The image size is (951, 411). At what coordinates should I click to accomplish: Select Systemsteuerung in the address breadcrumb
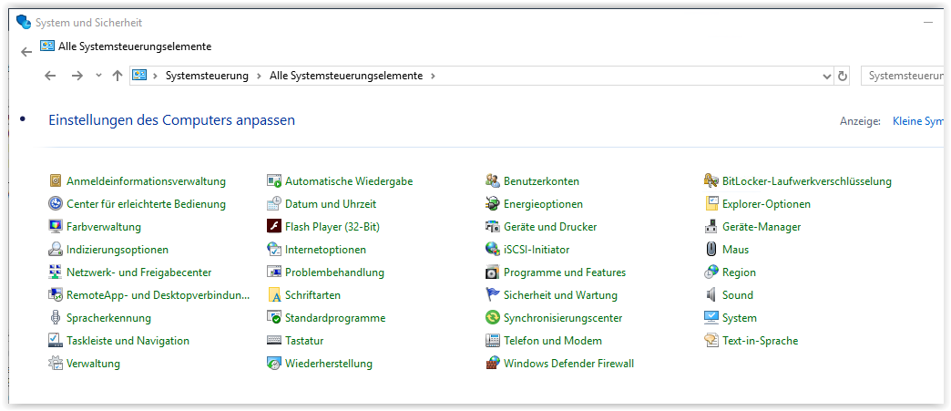pyautogui.click(x=207, y=77)
